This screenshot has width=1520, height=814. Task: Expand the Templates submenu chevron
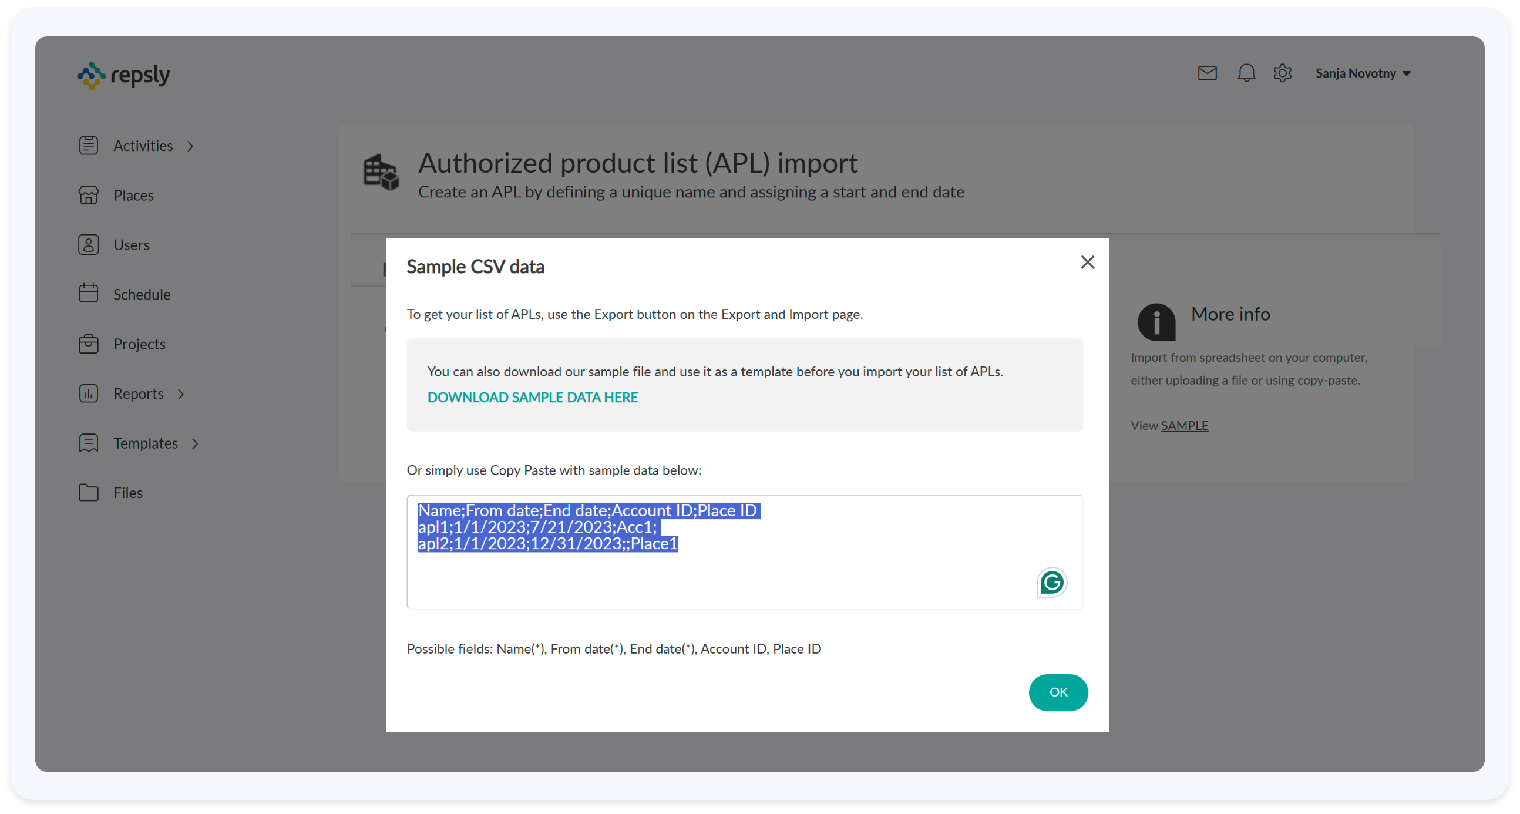click(196, 443)
